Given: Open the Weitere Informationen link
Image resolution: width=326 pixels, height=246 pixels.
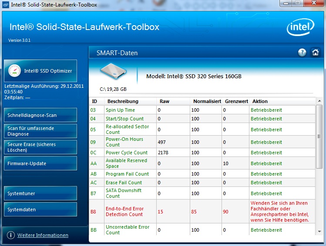Looking at the screenshot, I should click(43, 235).
